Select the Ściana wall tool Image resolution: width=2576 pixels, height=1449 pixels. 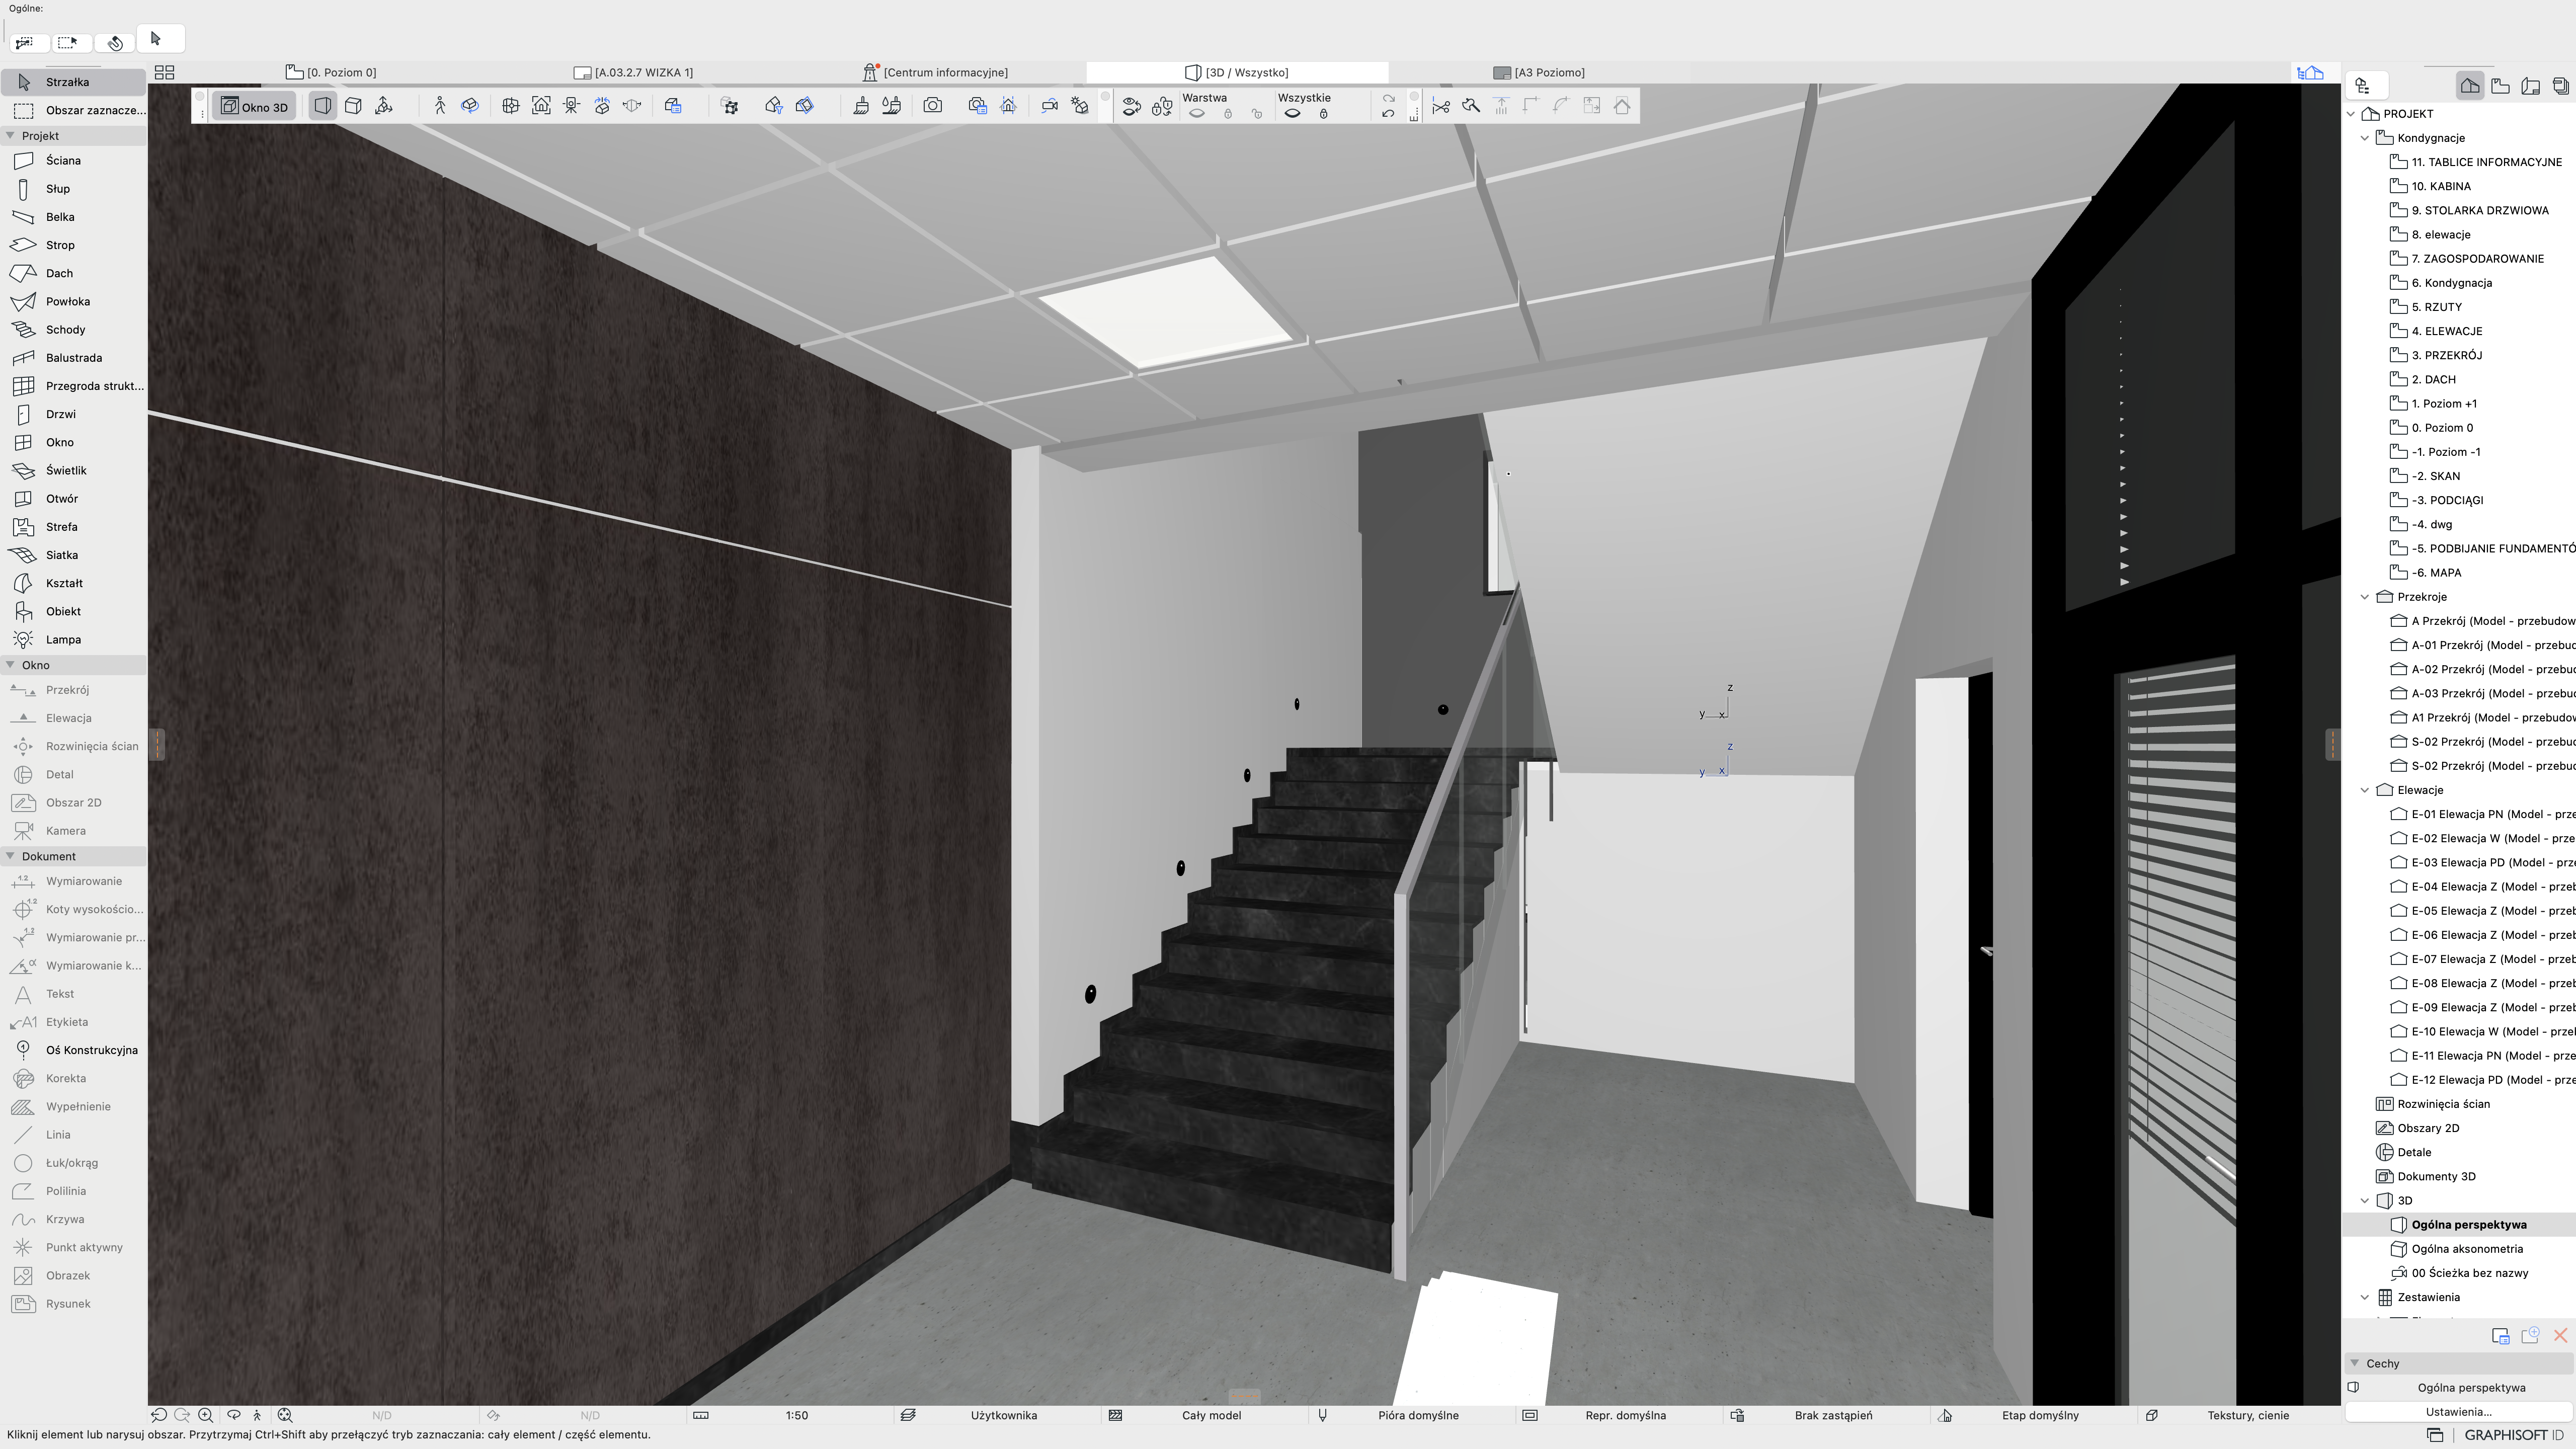(62, 160)
